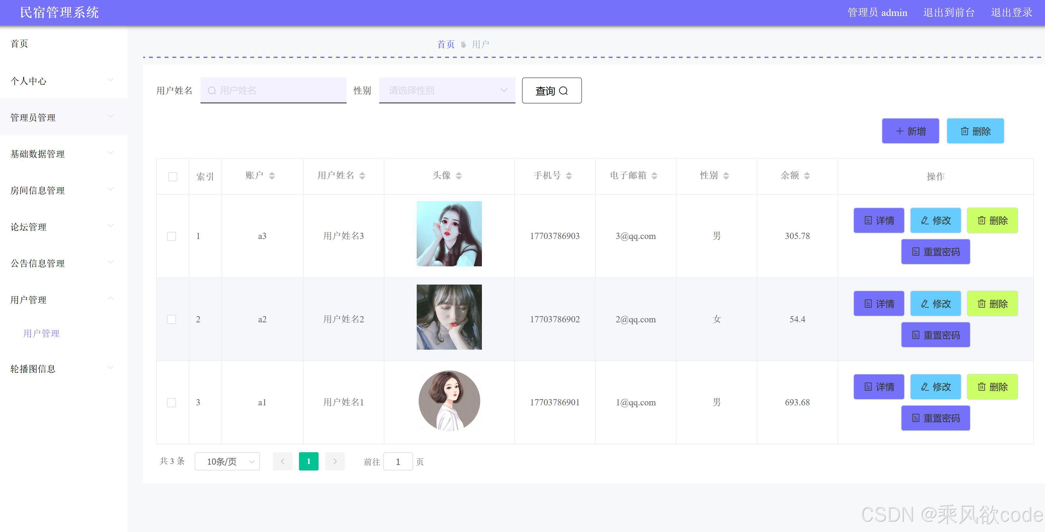Click the sort icon beside 手机号 header
The image size is (1045, 532).
(569, 175)
